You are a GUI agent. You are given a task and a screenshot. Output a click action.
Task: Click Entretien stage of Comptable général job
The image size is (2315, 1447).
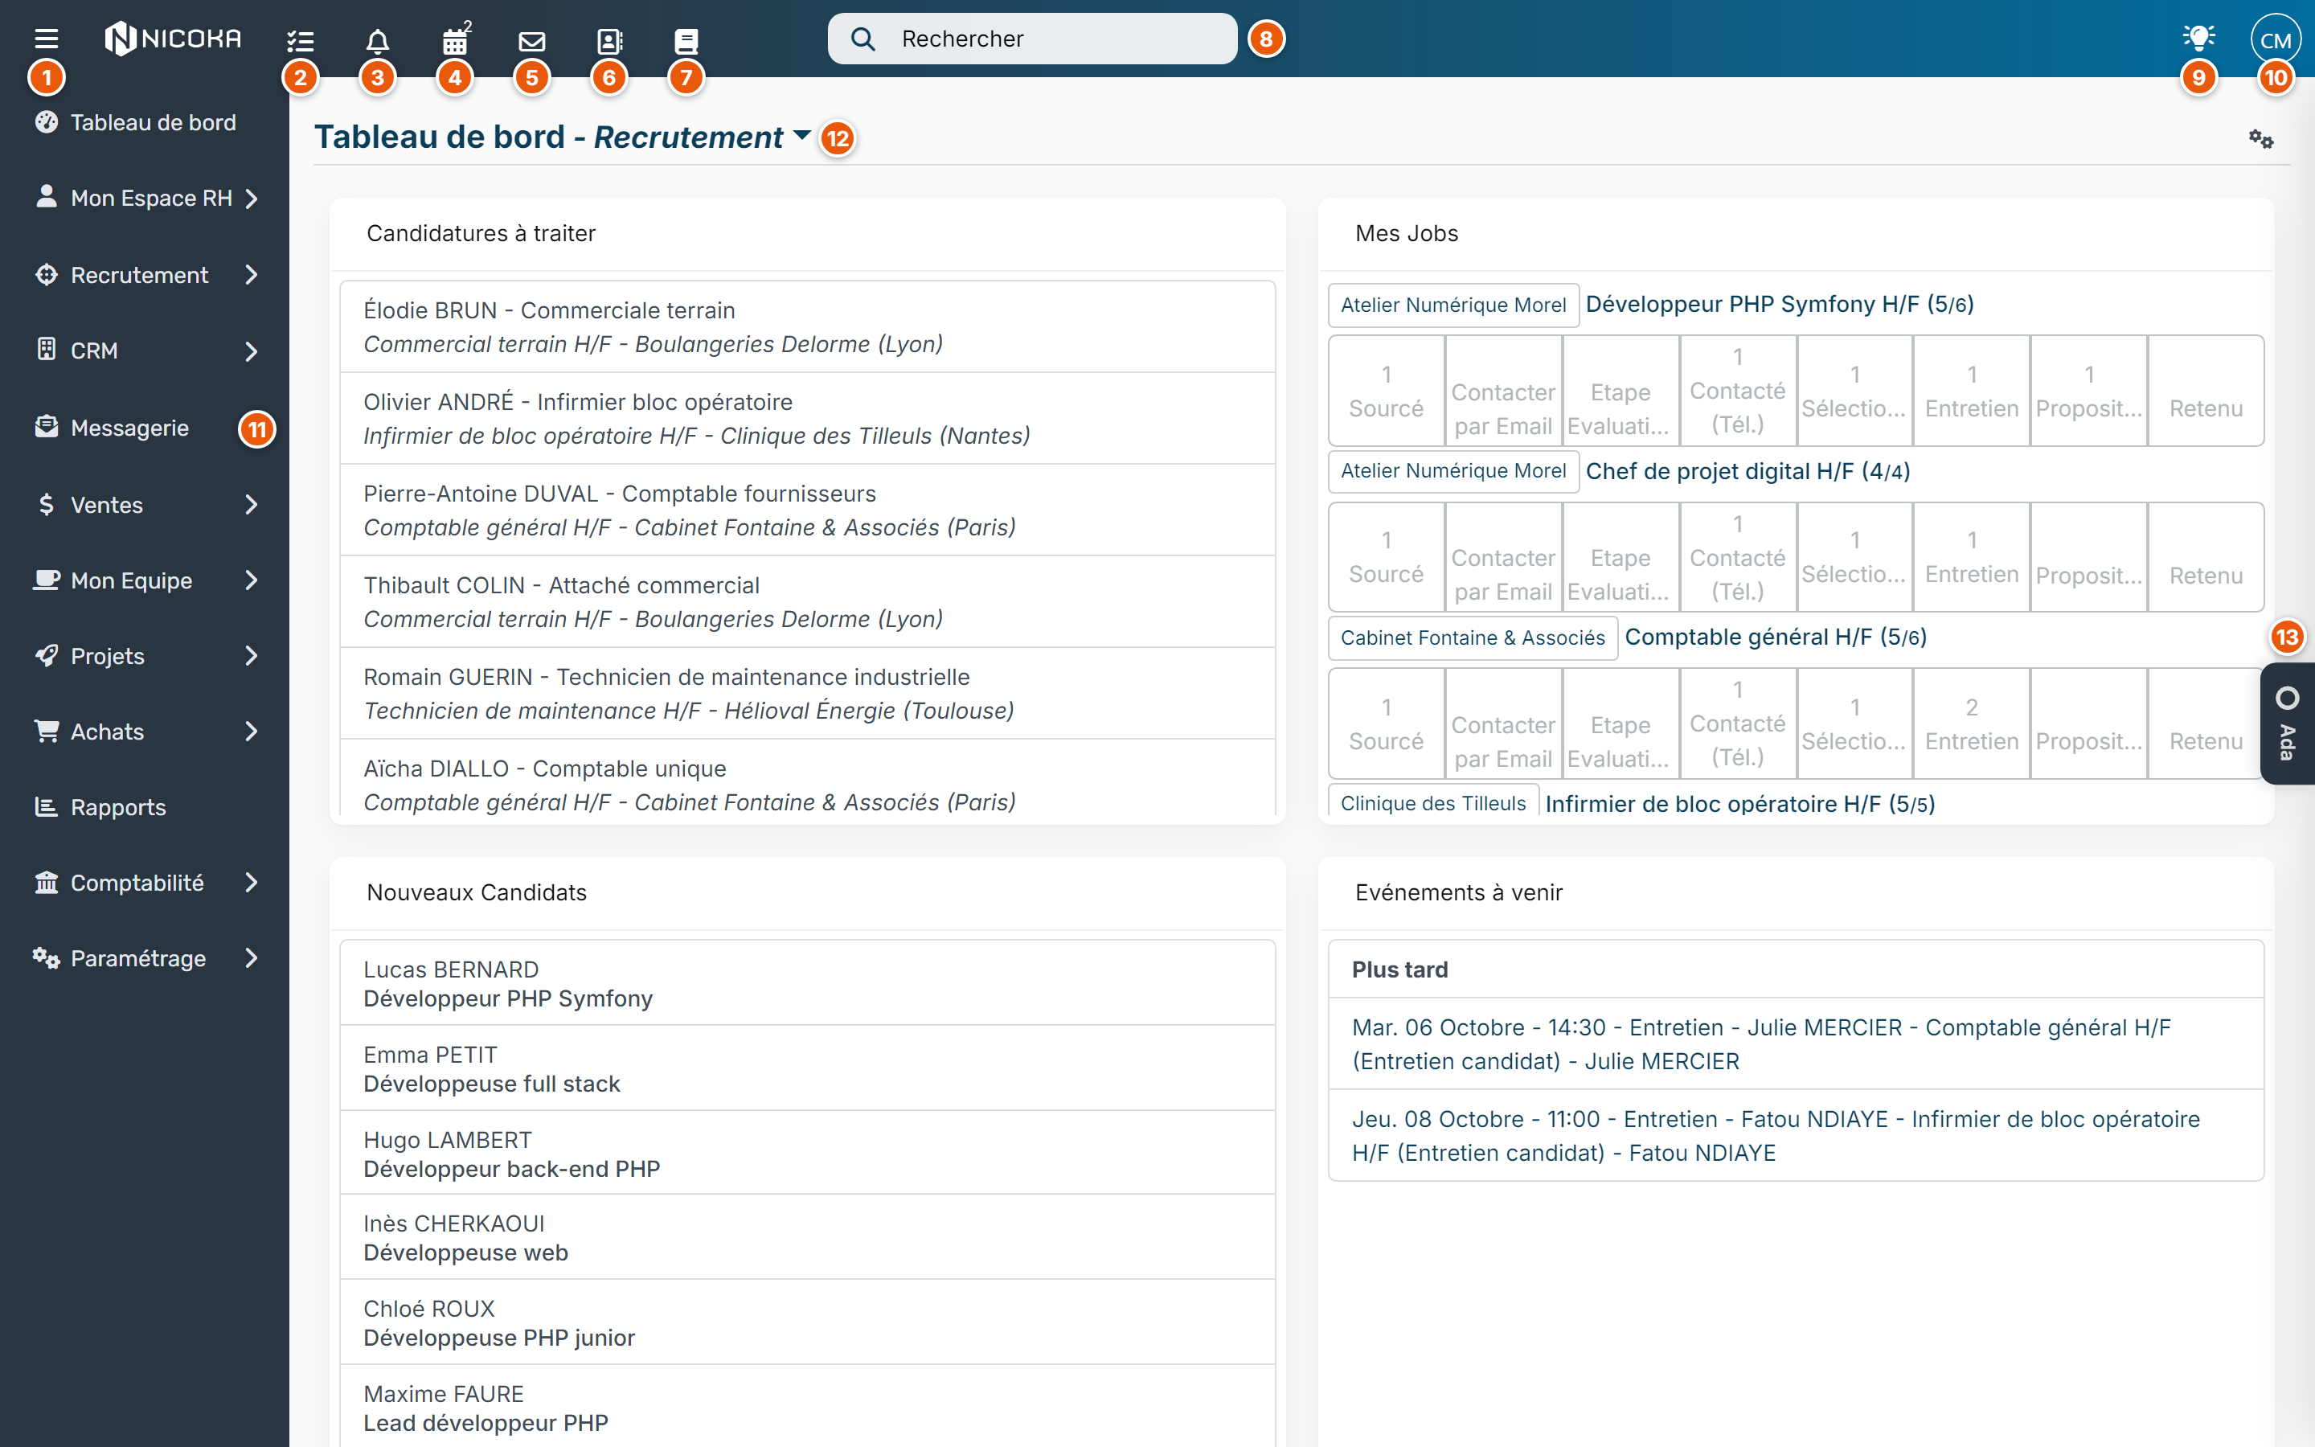pos(1972,723)
